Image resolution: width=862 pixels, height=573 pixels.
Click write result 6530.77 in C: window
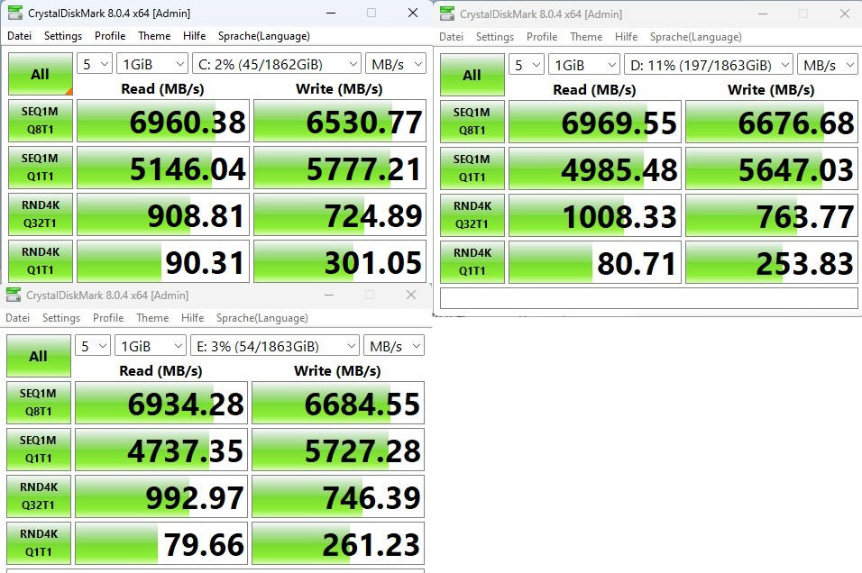pos(340,121)
